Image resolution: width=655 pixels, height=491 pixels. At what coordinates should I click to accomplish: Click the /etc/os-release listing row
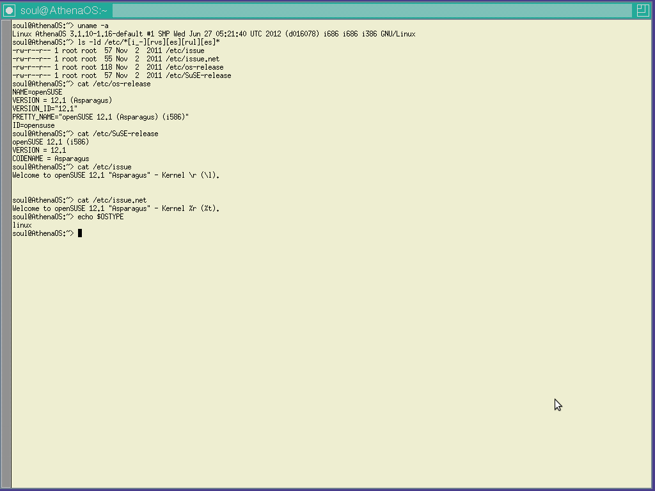pos(118,68)
